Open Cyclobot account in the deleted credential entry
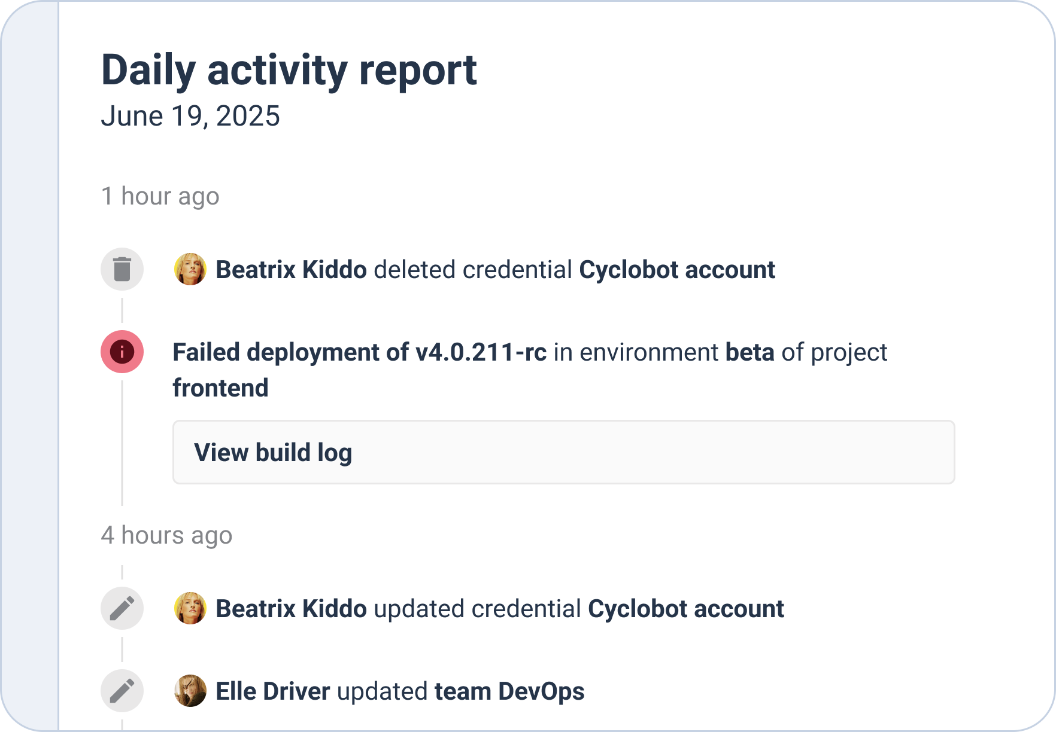The height and width of the screenshot is (732, 1056). coord(676,270)
